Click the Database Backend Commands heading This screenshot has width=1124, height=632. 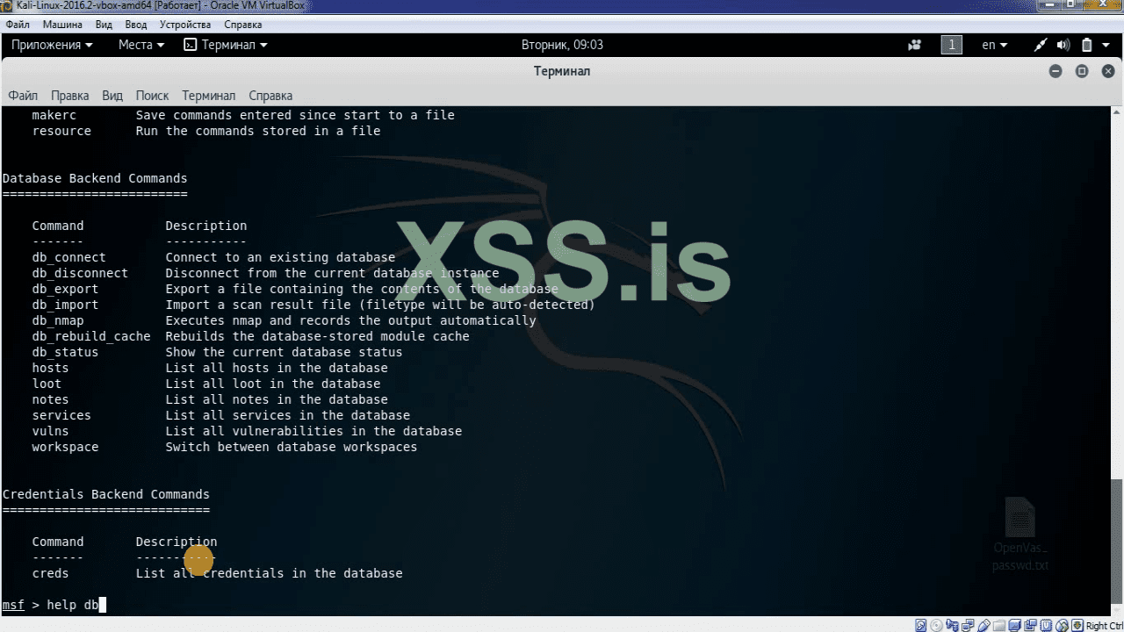tap(95, 178)
